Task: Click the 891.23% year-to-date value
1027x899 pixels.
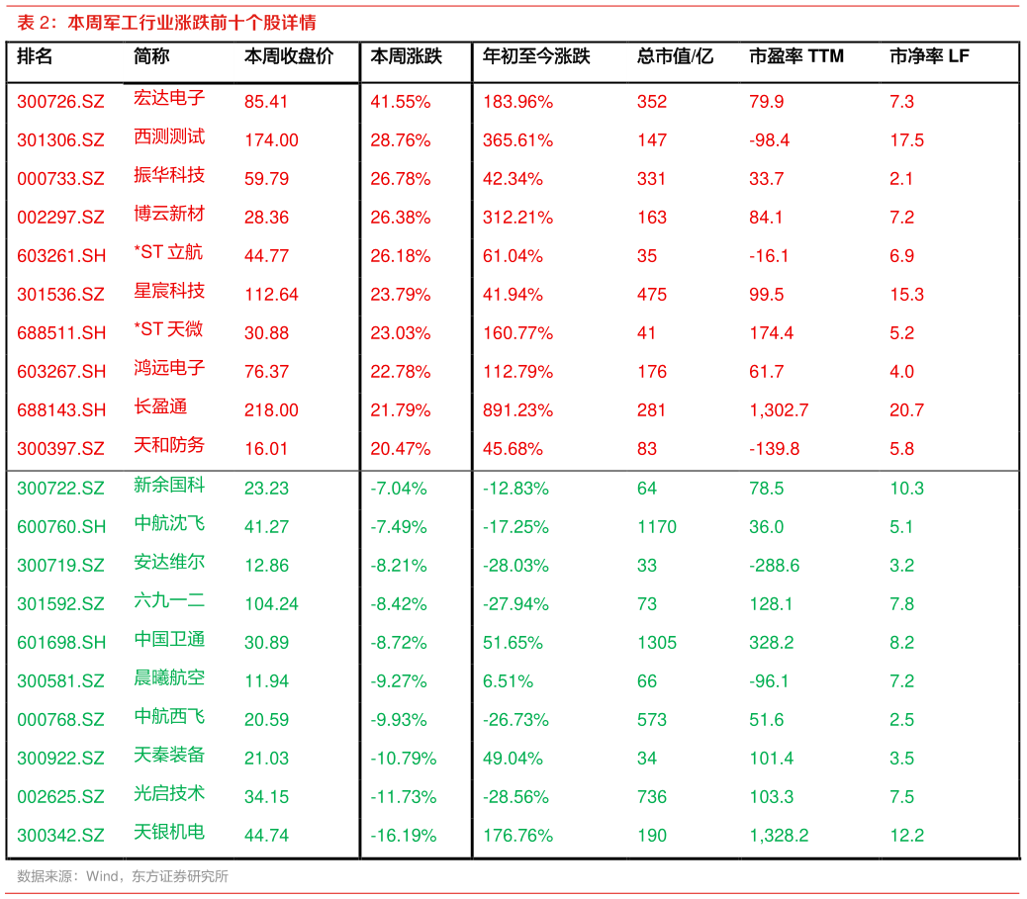Action: (517, 410)
